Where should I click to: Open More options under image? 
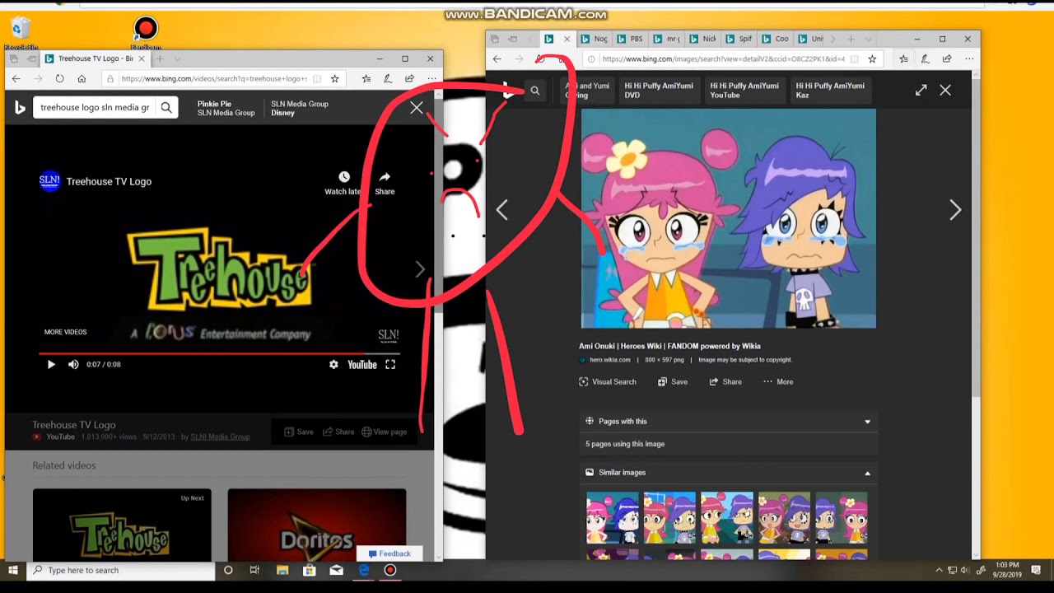pyautogui.click(x=778, y=381)
